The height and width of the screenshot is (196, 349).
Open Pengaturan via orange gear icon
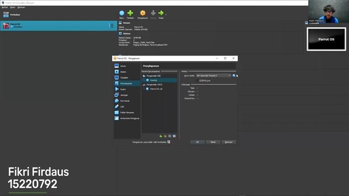point(143,13)
